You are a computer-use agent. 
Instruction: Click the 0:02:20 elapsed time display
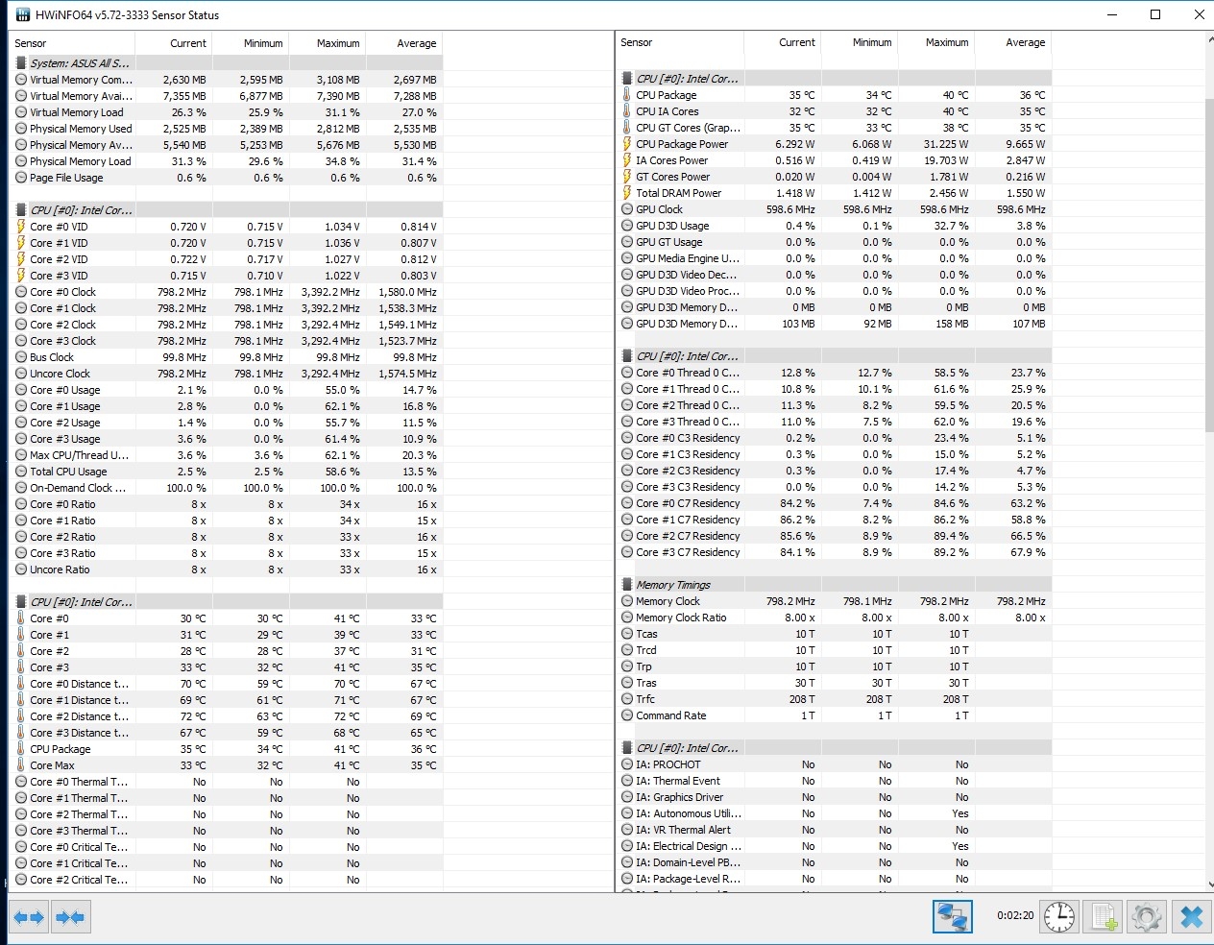click(x=1014, y=915)
